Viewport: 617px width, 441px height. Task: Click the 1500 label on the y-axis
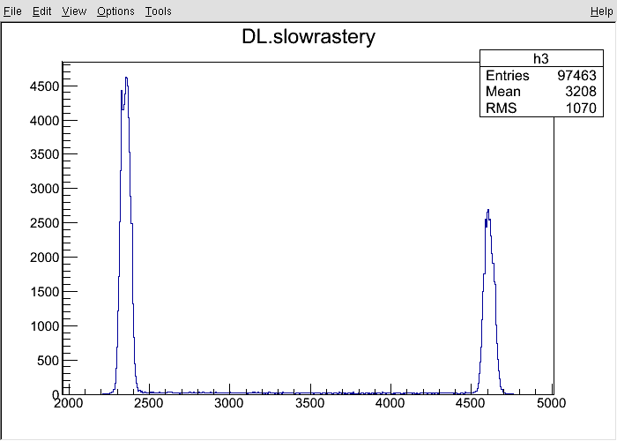(44, 292)
